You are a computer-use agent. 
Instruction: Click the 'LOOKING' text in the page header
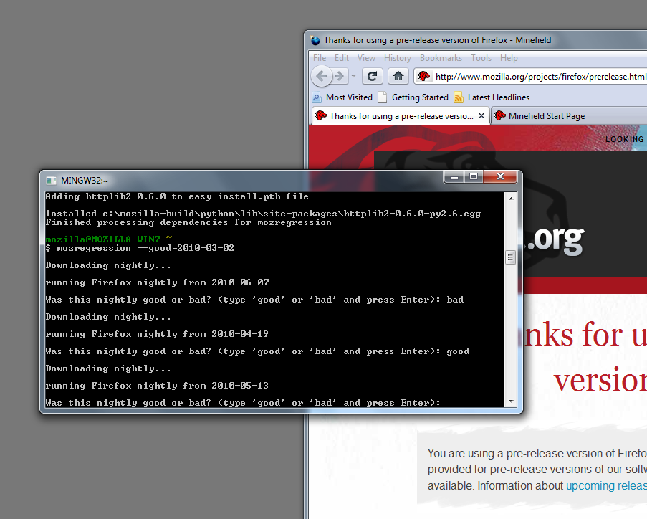624,139
